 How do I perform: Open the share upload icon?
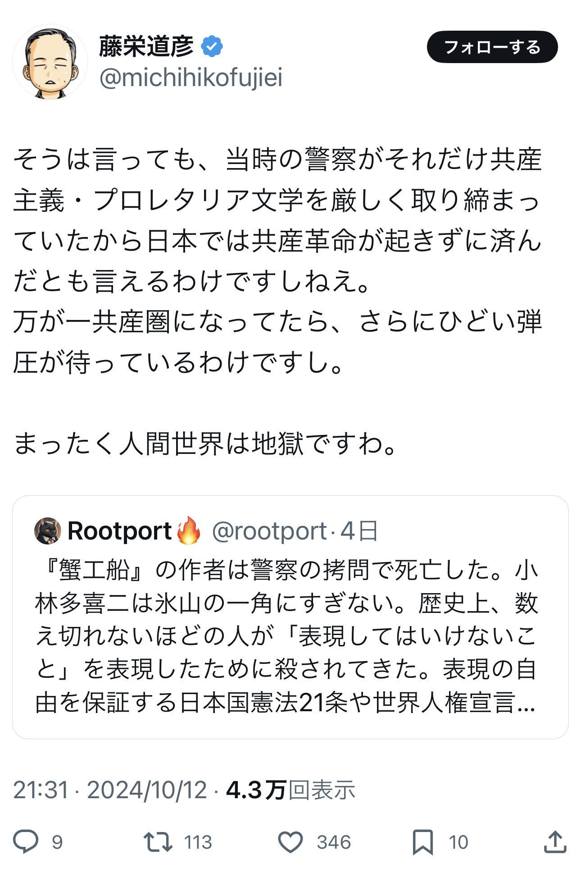(555, 841)
